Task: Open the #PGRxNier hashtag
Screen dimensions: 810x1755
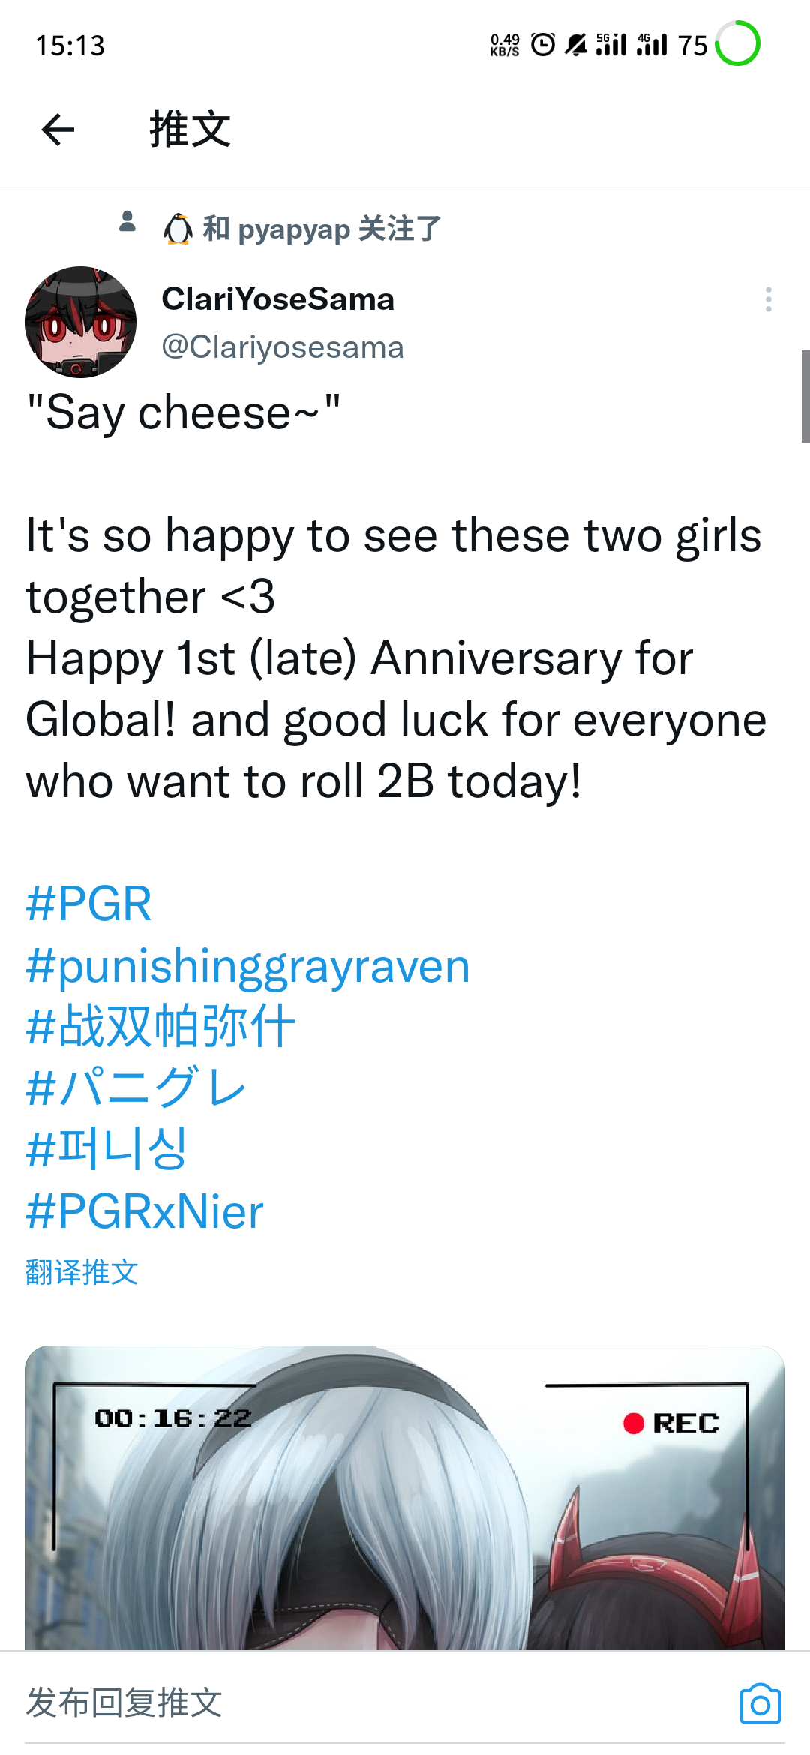Action: pyautogui.click(x=145, y=1211)
